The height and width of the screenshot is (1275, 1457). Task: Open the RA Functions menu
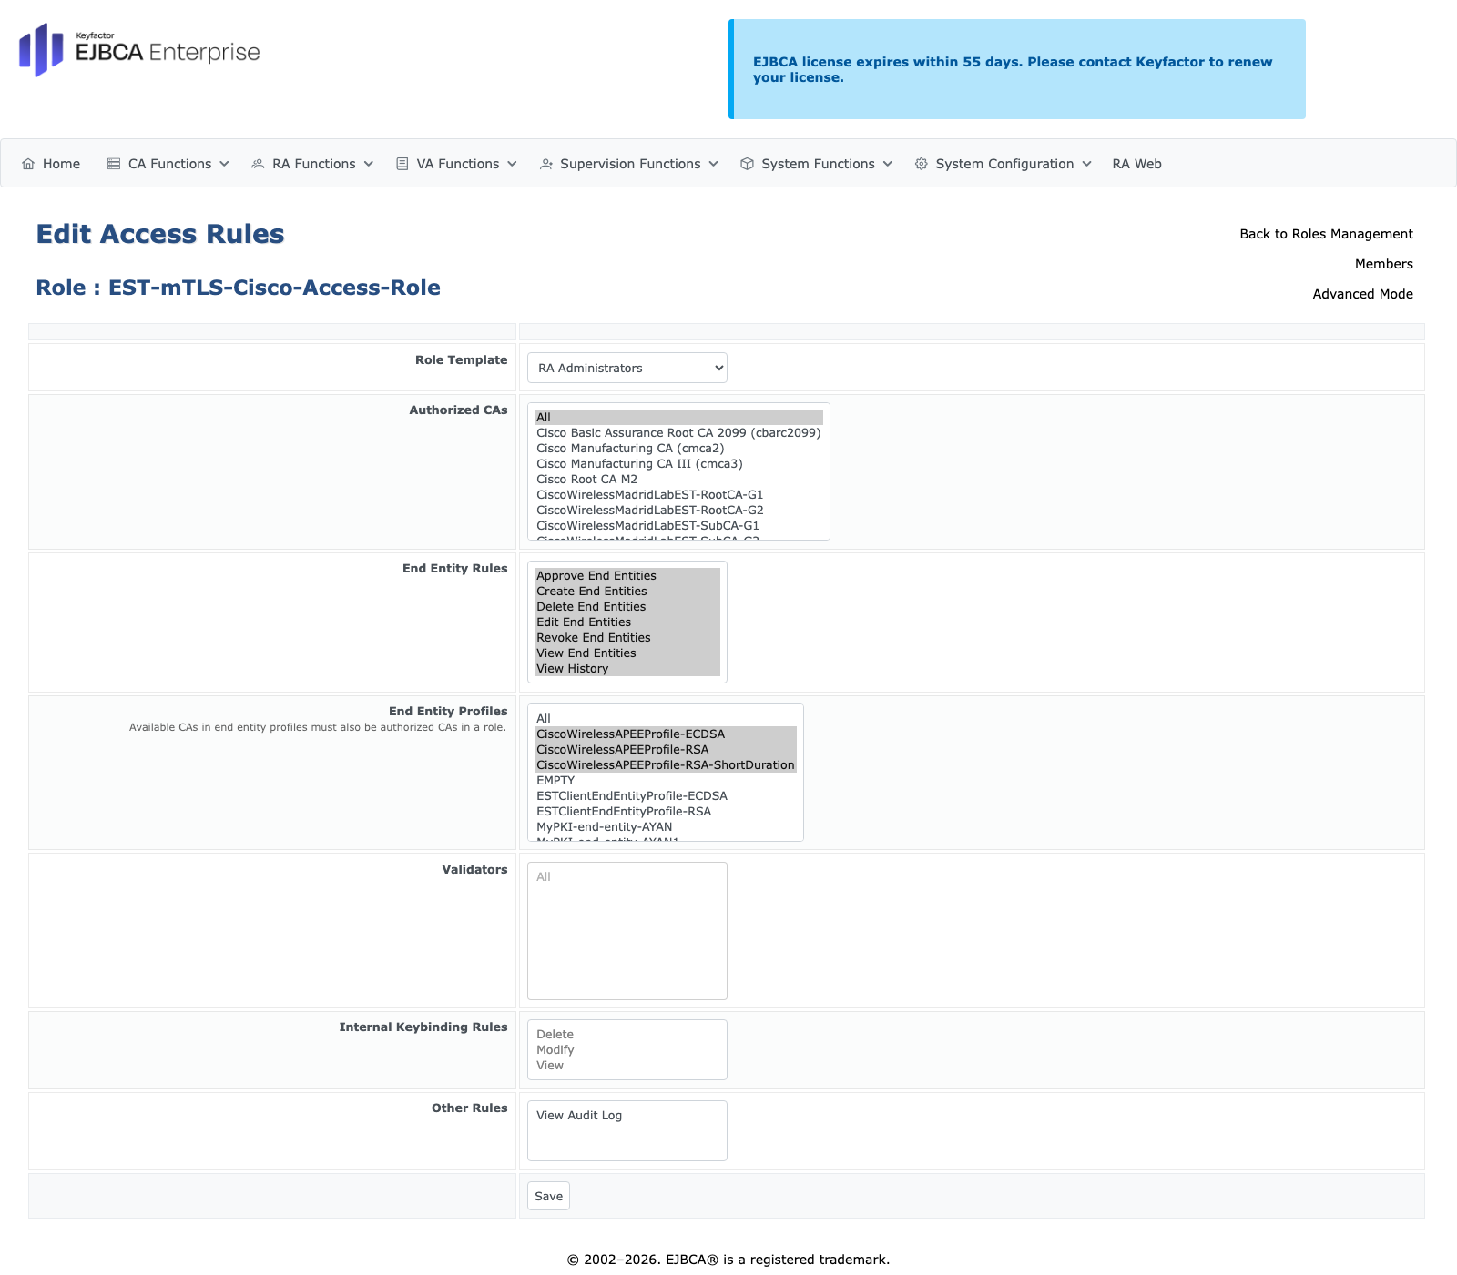(x=312, y=164)
